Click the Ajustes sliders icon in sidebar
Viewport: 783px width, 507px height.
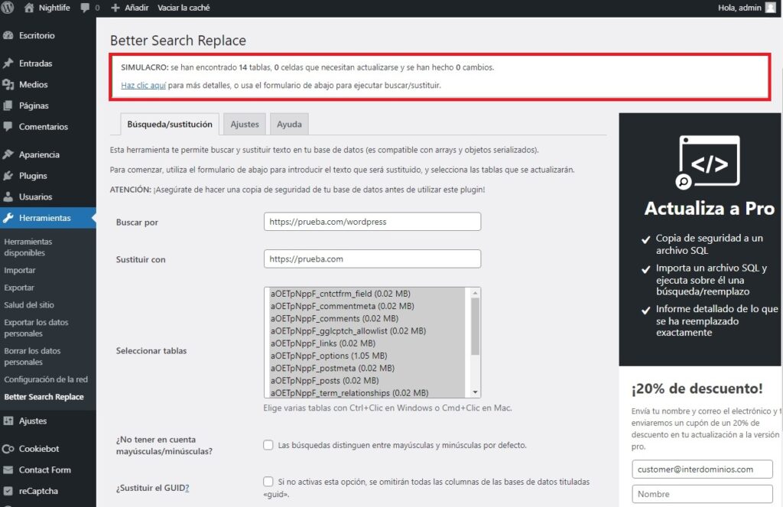(8, 421)
